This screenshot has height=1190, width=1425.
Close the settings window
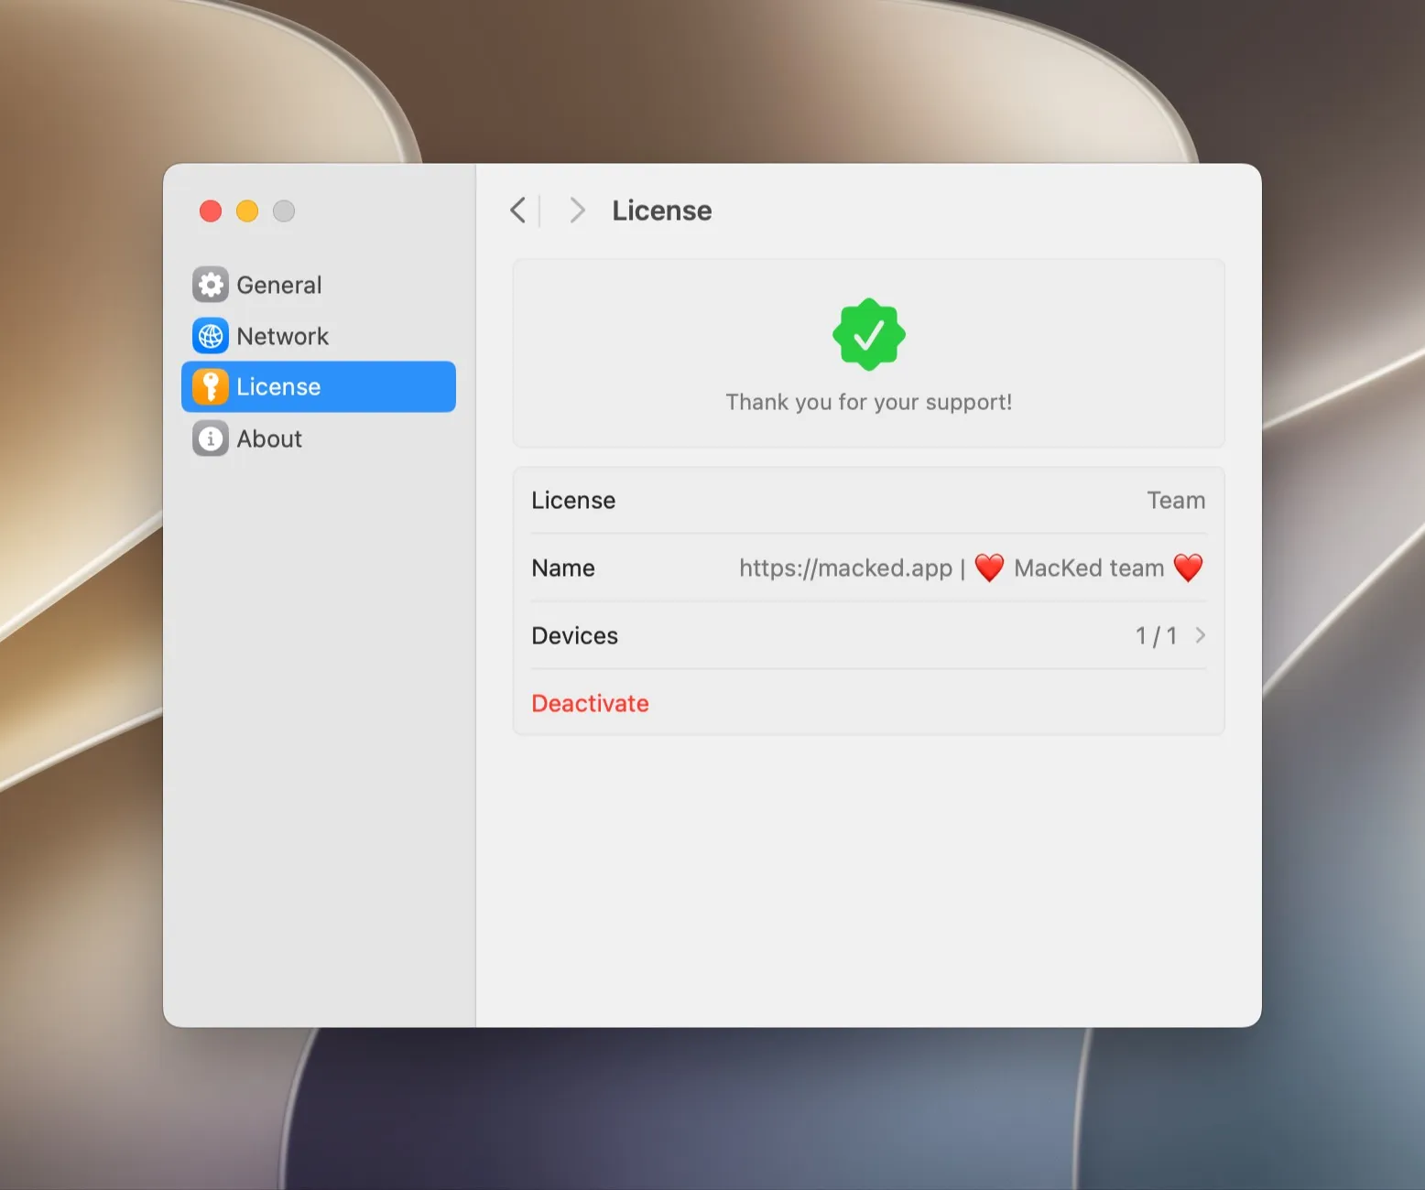211,211
